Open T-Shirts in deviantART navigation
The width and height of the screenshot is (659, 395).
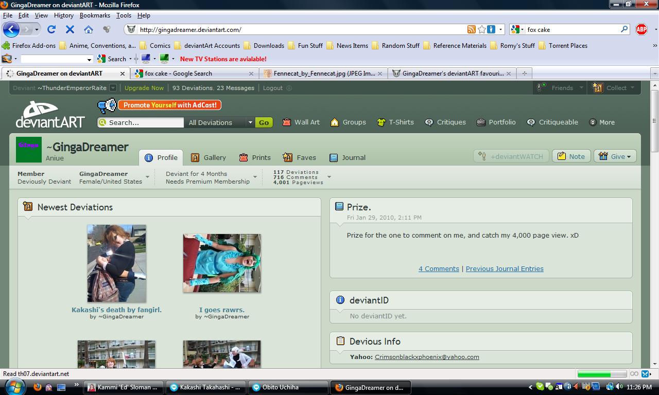(395, 122)
